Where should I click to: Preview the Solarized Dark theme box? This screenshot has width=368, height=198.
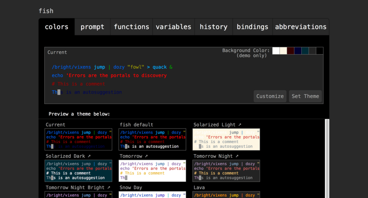(78, 171)
